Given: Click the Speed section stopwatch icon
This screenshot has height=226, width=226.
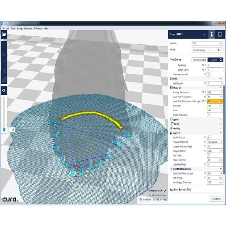Looking at the screenshot, I should (171, 119).
